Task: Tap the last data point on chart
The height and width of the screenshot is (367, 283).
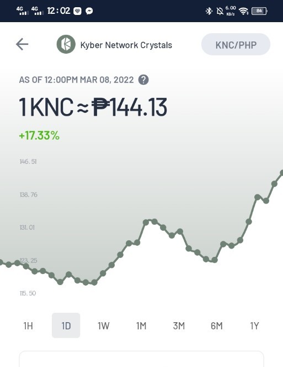Action: pyautogui.click(x=281, y=173)
